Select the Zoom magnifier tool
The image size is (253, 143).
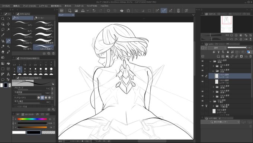click(x=3, y=19)
